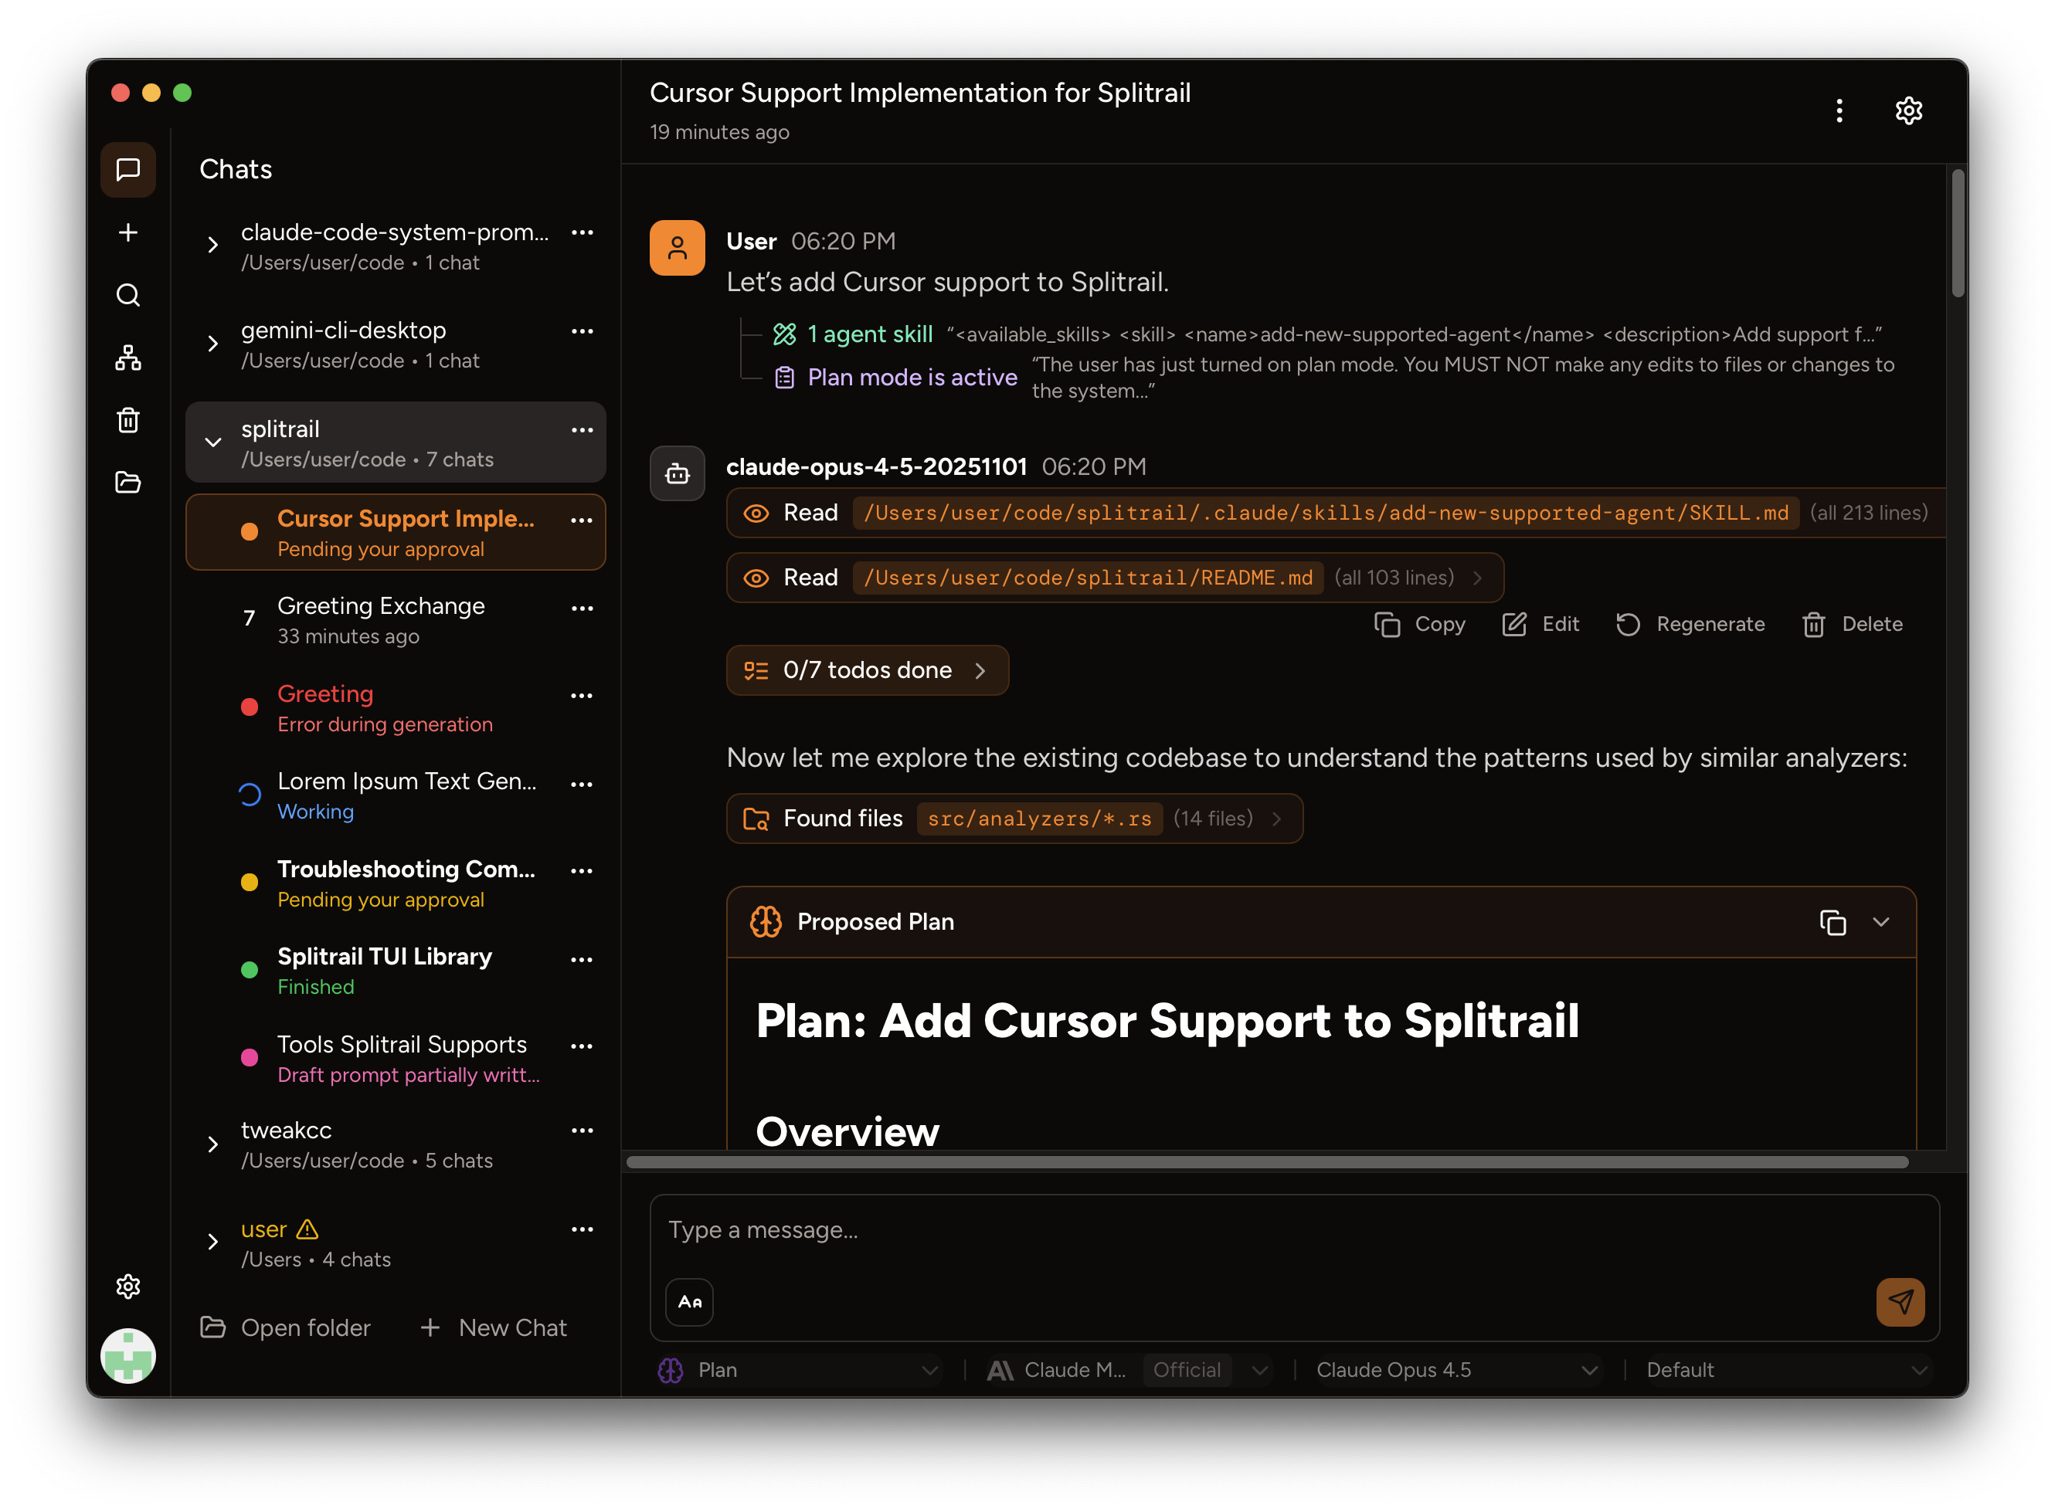Toggle the Aa text formatting button
This screenshot has width=2055, height=1512.
[x=690, y=1301]
